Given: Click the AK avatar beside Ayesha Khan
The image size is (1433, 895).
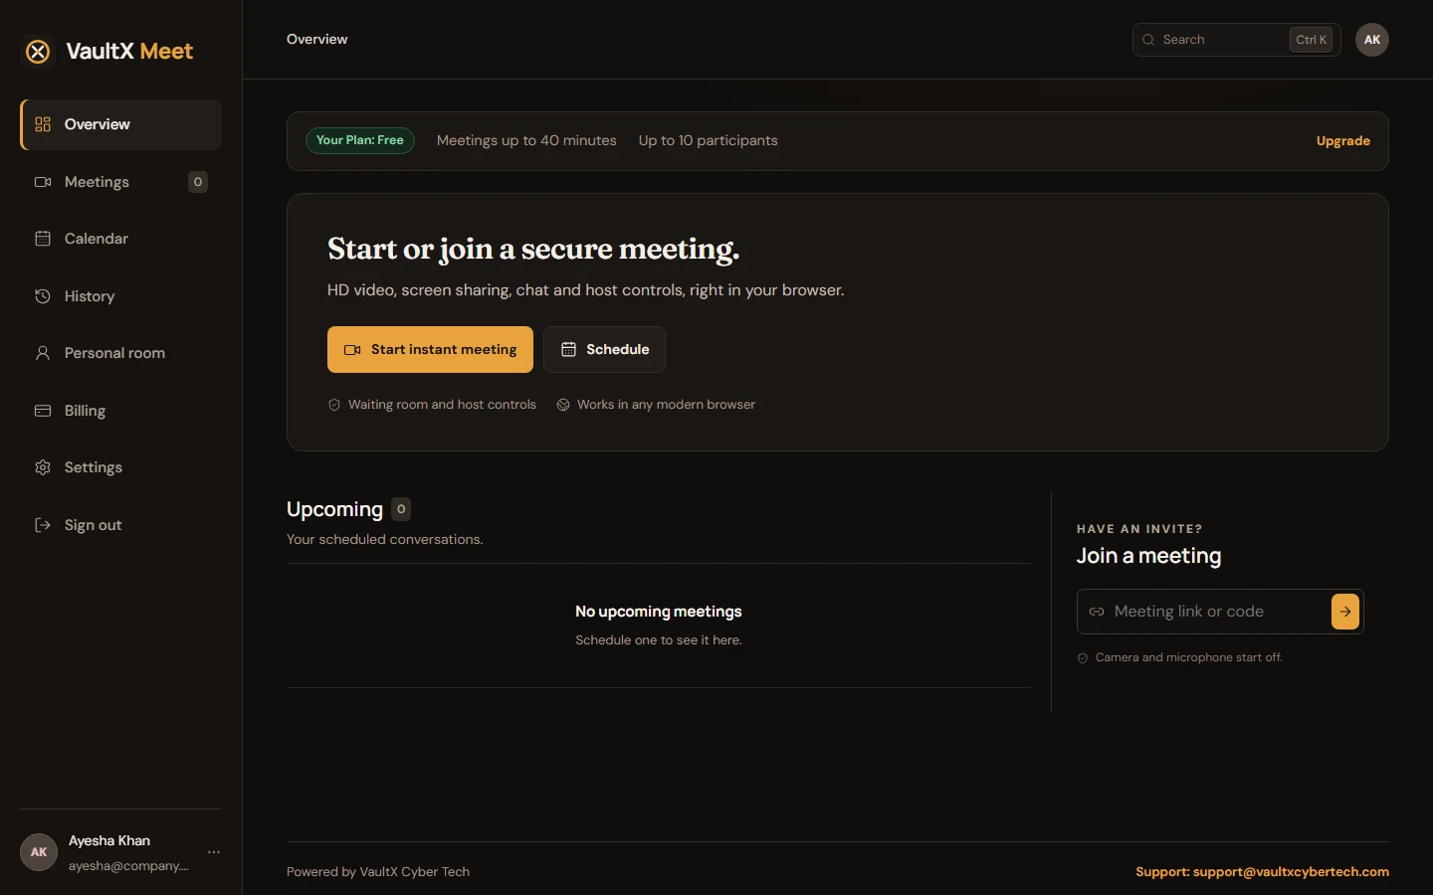Looking at the screenshot, I should (x=39, y=852).
